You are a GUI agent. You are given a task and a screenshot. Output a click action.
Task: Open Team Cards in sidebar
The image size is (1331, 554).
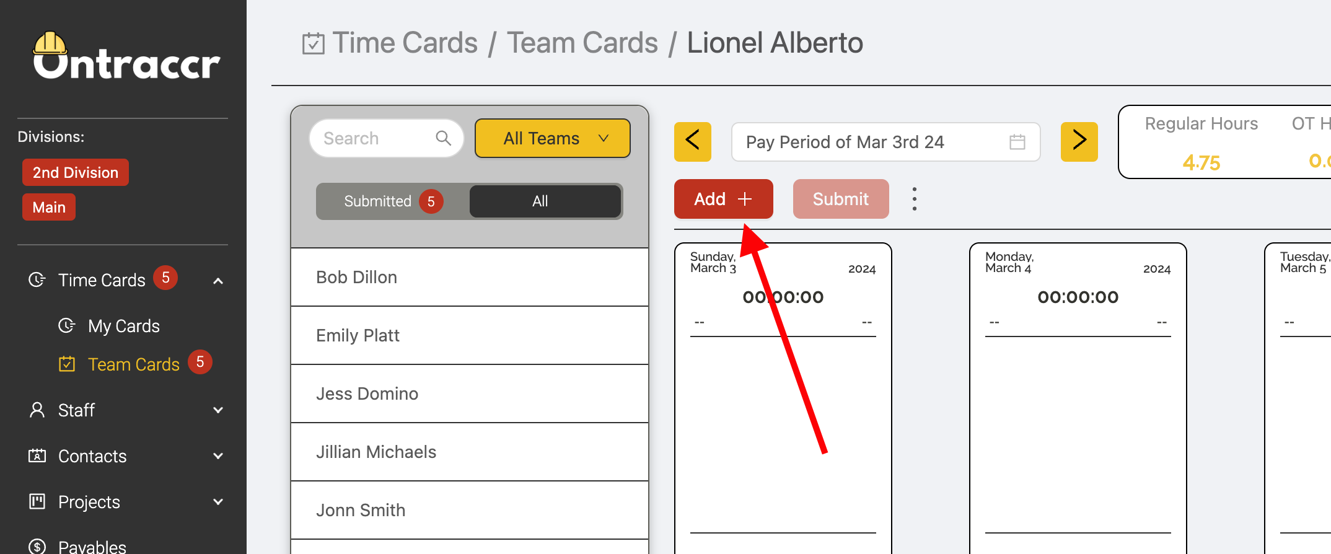(133, 364)
